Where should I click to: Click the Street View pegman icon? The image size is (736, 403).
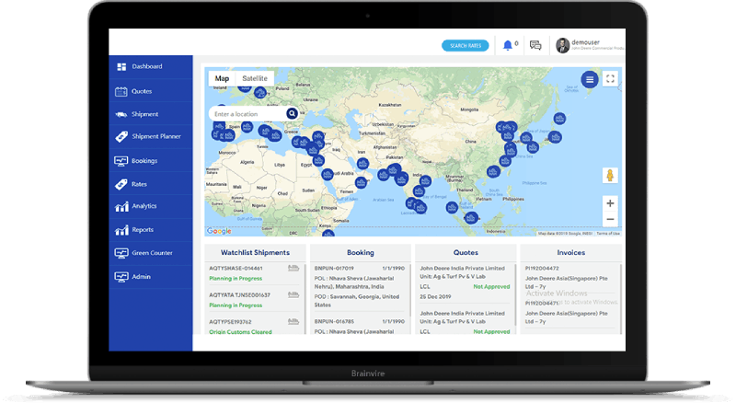tap(610, 175)
